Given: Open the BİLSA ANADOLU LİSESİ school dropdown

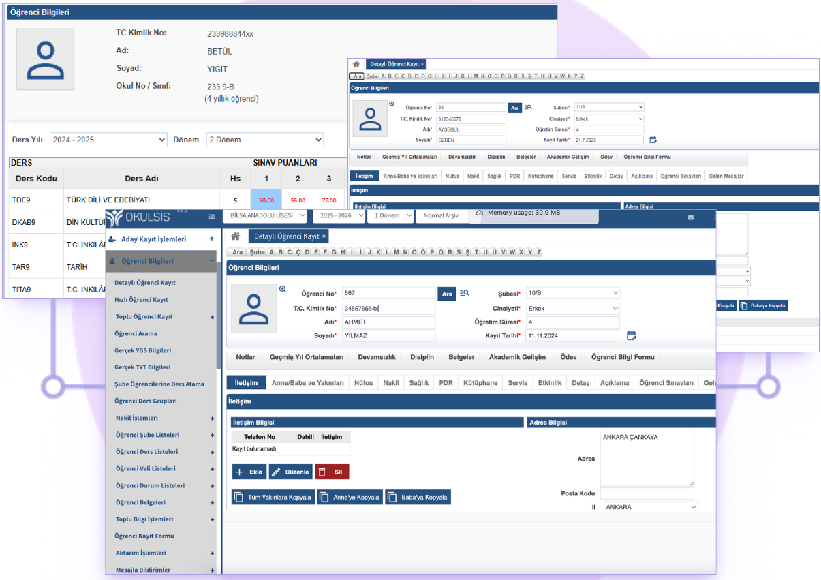Looking at the screenshot, I should click(x=264, y=215).
